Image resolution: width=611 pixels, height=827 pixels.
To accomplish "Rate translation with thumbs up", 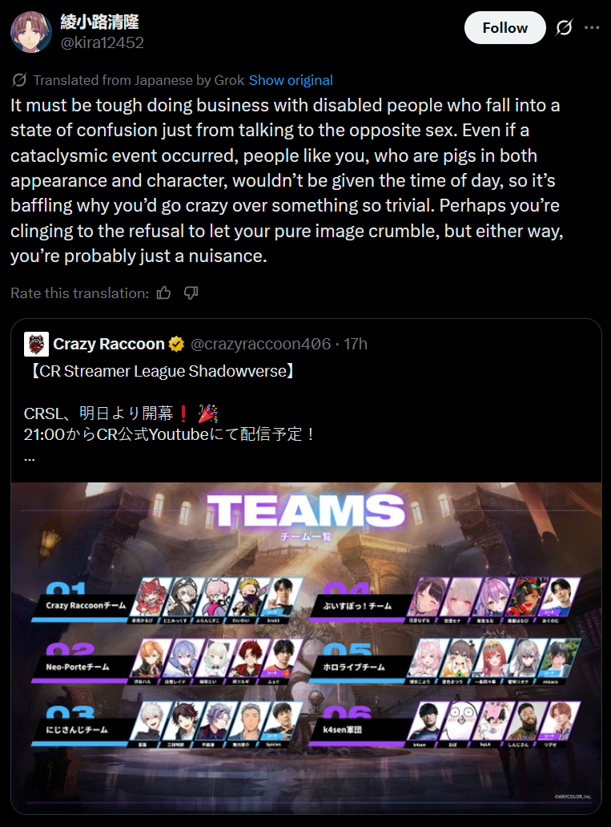I will click(x=163, y=293).
